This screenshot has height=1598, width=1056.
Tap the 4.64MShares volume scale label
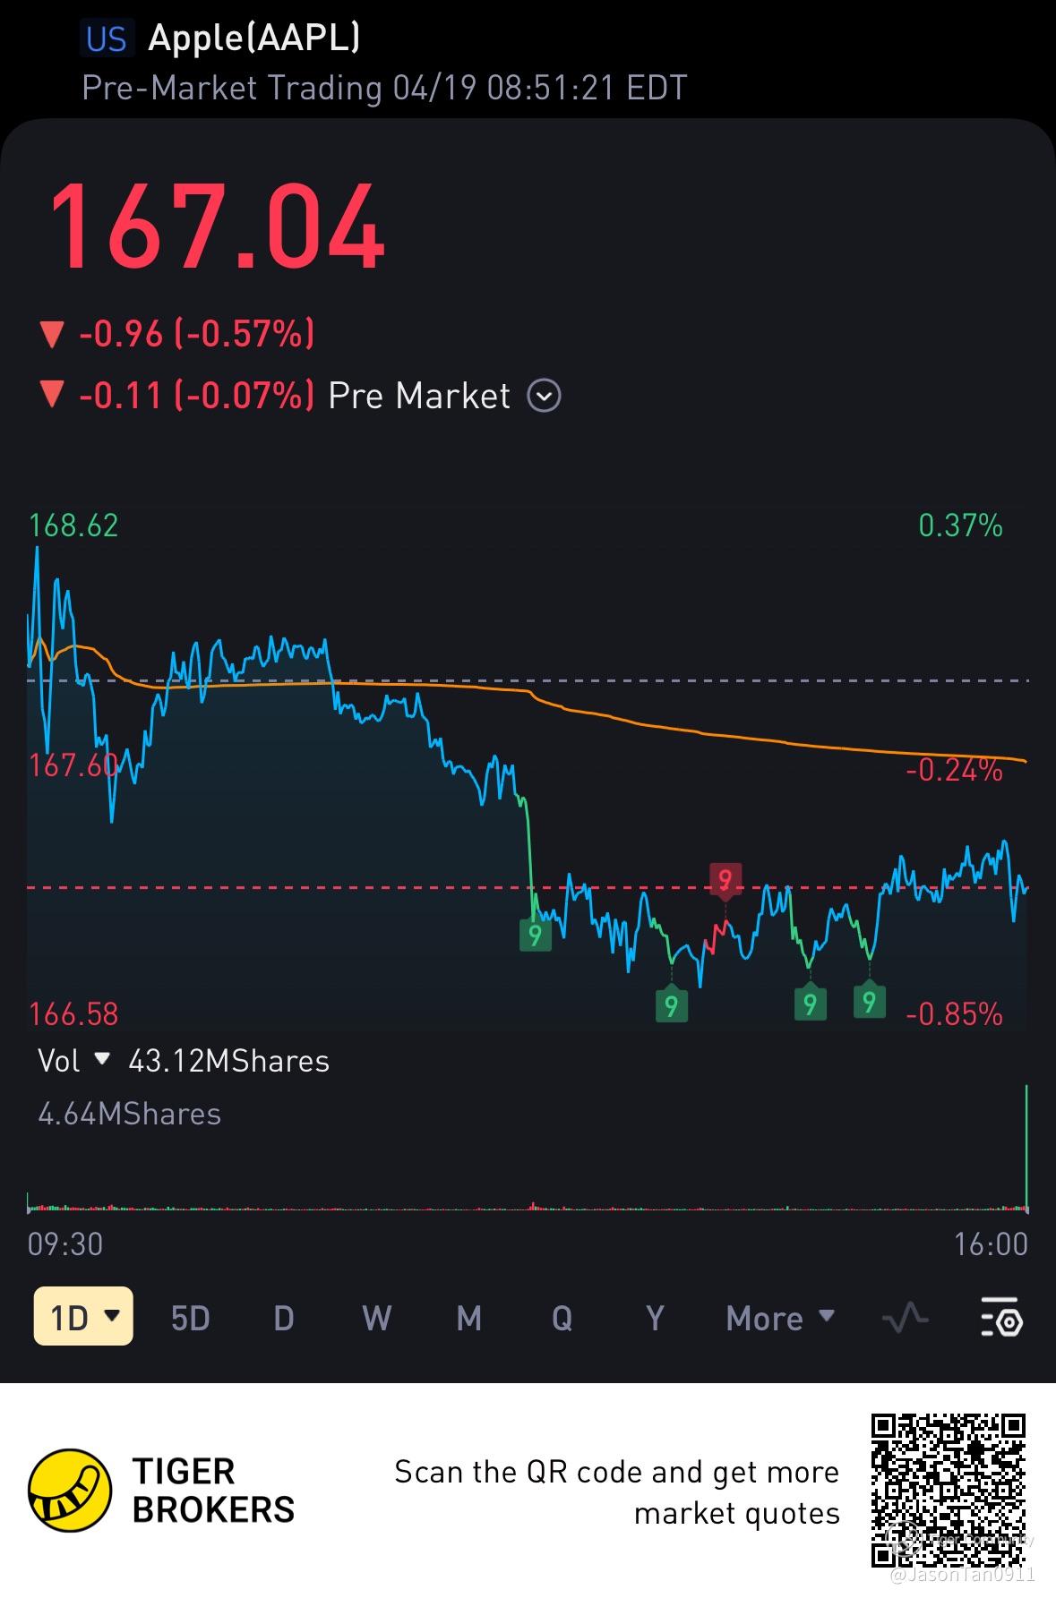(130, 1114)
